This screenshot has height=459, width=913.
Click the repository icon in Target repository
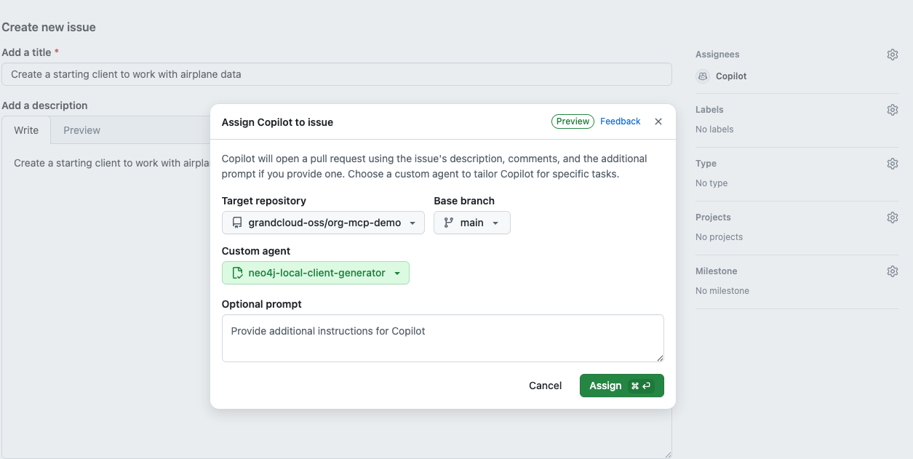click(x=237, y=223)
